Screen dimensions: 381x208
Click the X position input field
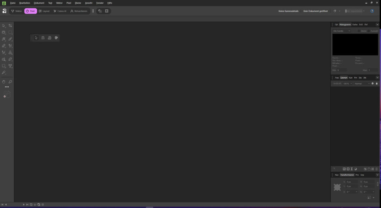(352, 182)
